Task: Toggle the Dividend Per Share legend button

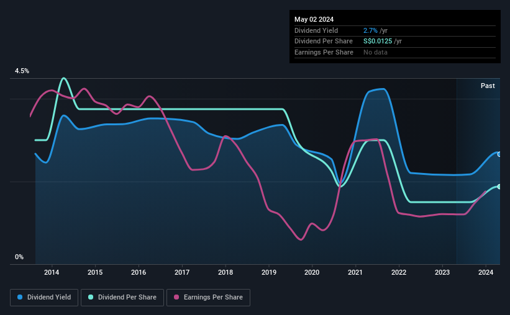Action: click(x=122, y=297)
